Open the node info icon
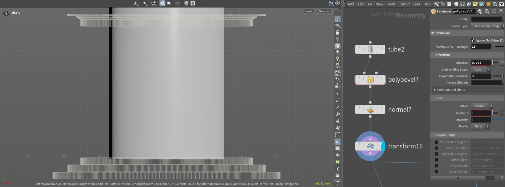Image resolution: width=505 pixels, height=187 pixels. pos(494,12)
